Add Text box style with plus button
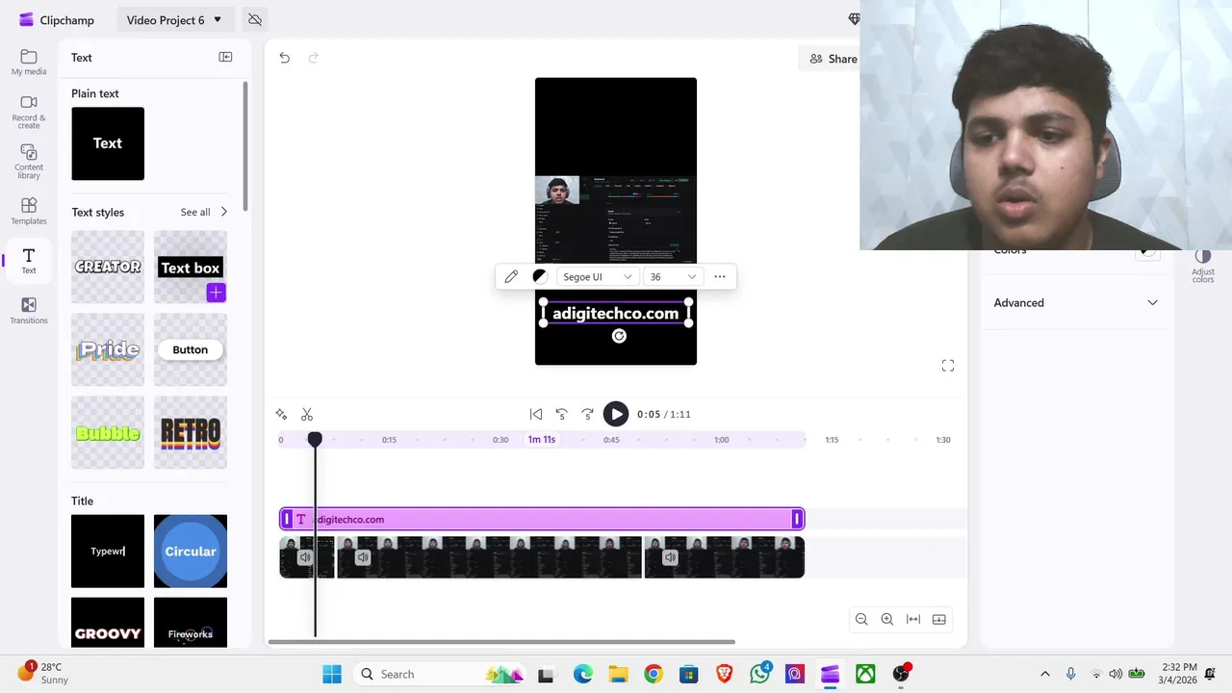 coord(216,293)
